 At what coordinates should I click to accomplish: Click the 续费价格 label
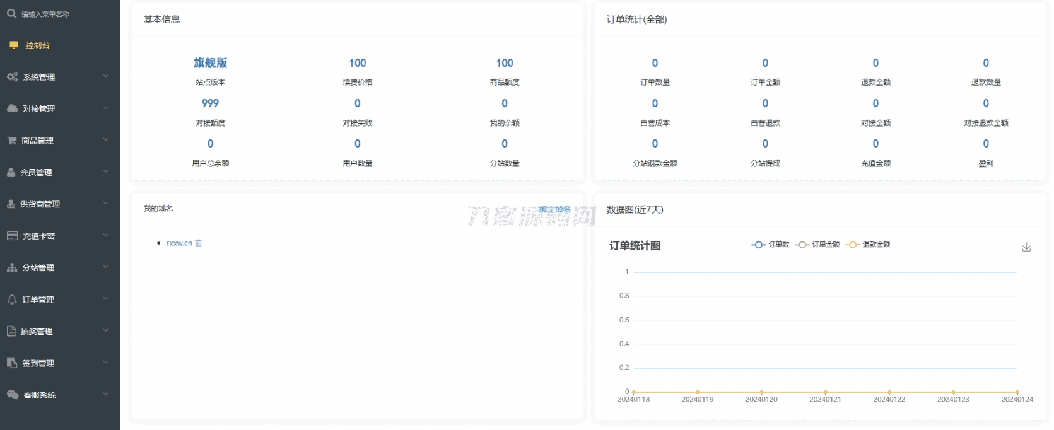[358, 83]
